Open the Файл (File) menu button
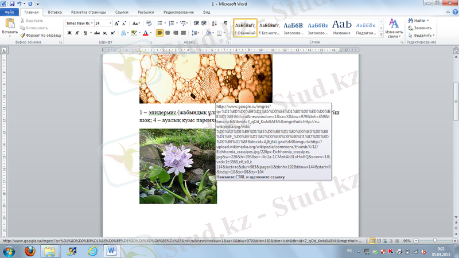Image resolution: width=459 pixels, height=258 pixels. point(9,11)
